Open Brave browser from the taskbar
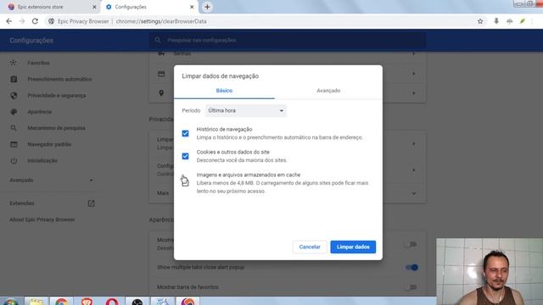Viewport: 543px width, 305px height. [x=87, y=302]
